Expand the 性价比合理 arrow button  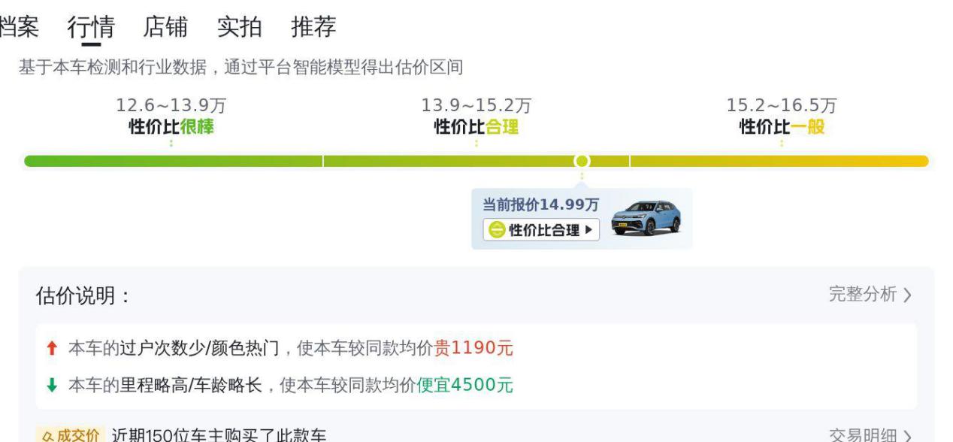587,230
